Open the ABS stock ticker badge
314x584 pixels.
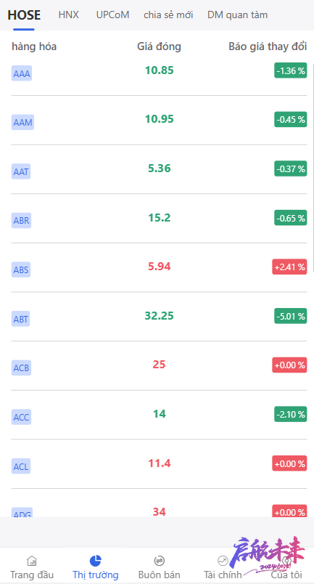click(21, 269)
